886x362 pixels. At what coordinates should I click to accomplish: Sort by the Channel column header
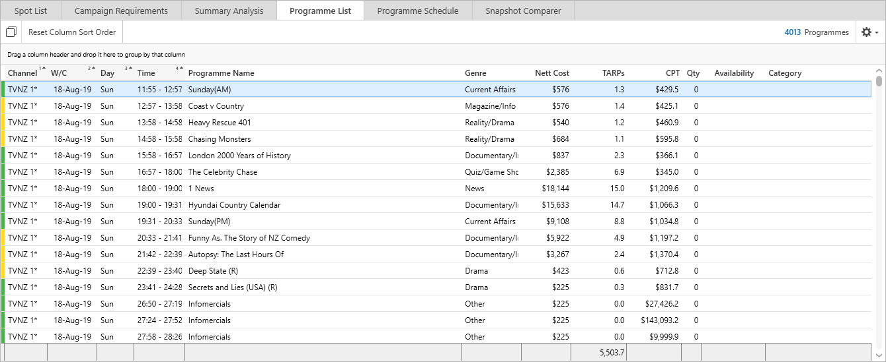[x=22, y=73]
